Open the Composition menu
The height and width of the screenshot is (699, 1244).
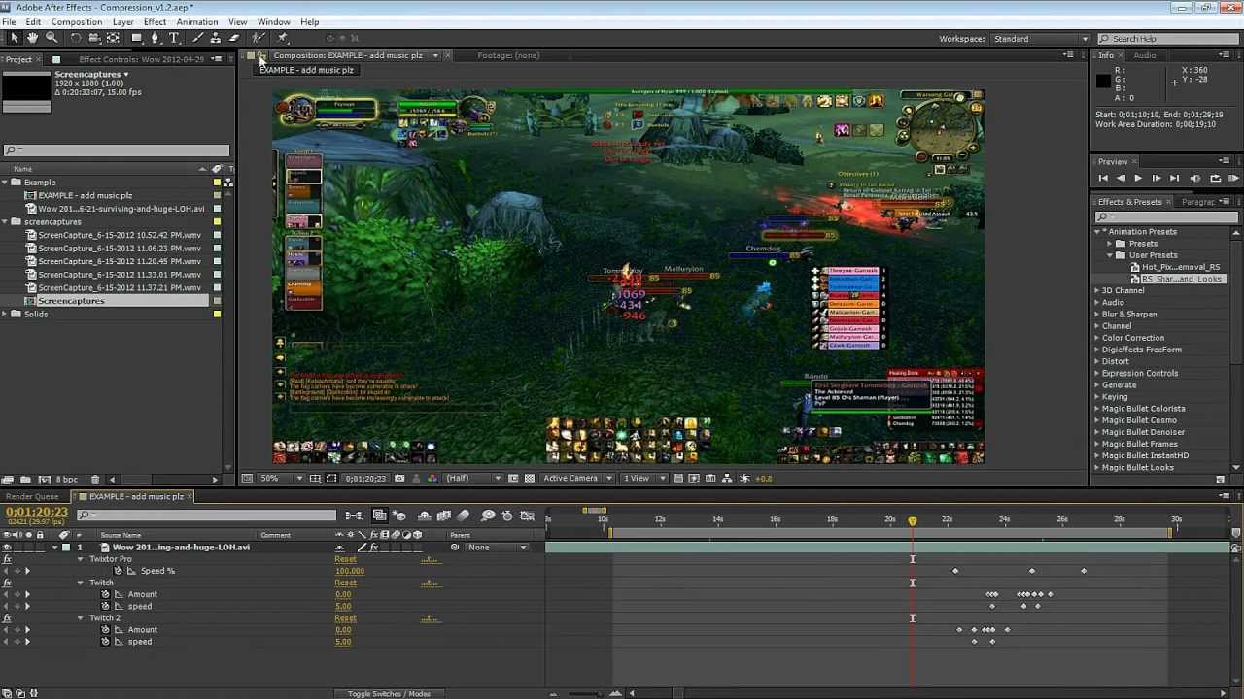coord(76,21)
